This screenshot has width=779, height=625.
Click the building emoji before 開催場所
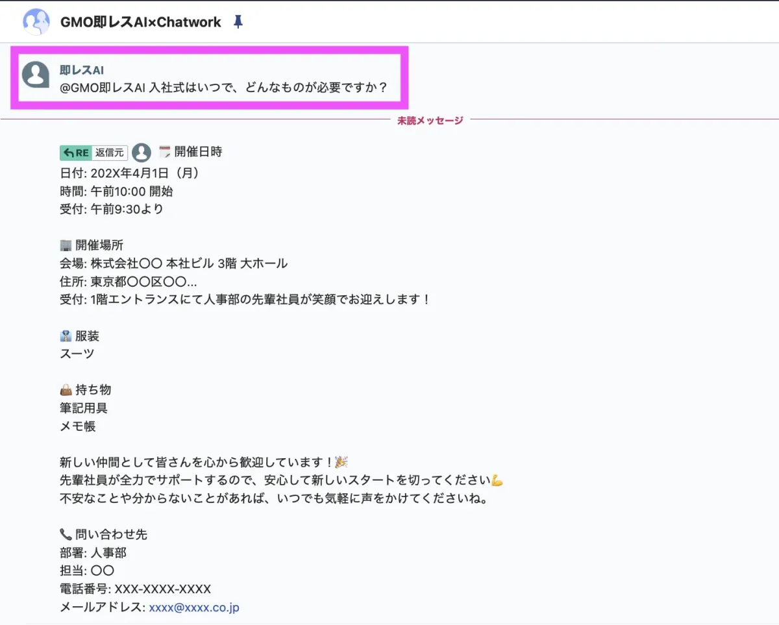[x=66, y=245]
